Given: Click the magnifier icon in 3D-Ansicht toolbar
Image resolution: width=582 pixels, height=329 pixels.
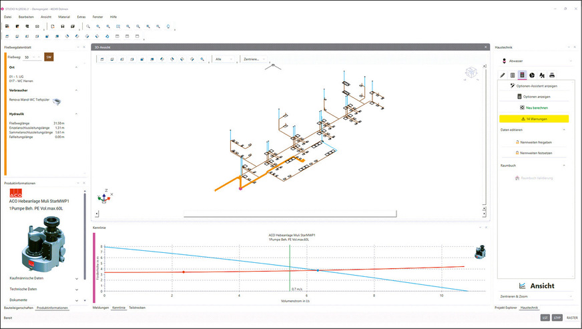Looking at the screenshot, I should (203, 59).
